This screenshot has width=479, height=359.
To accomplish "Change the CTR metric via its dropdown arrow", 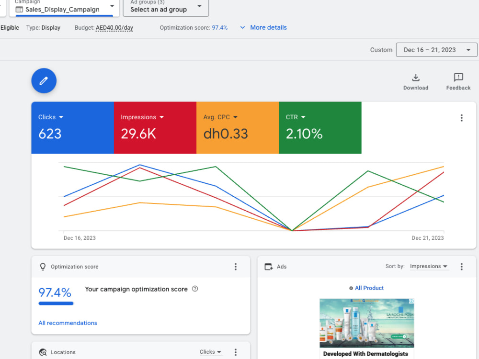I will (303, 117).
